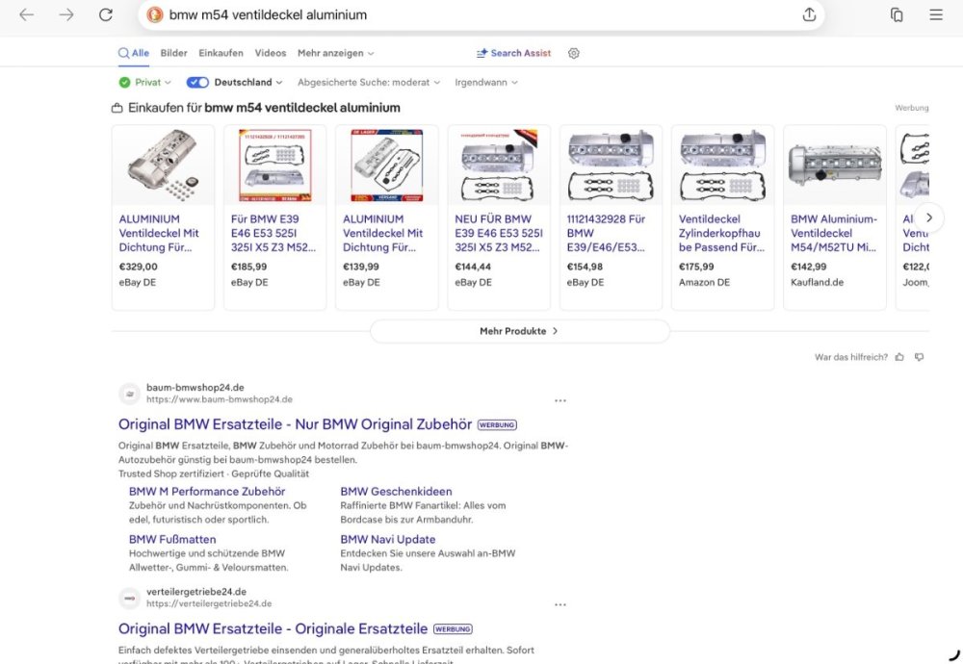The image size is (963, 664).
Task: Click the verteilergetriebe24.de favicon
Action: (x=130, y=598)
